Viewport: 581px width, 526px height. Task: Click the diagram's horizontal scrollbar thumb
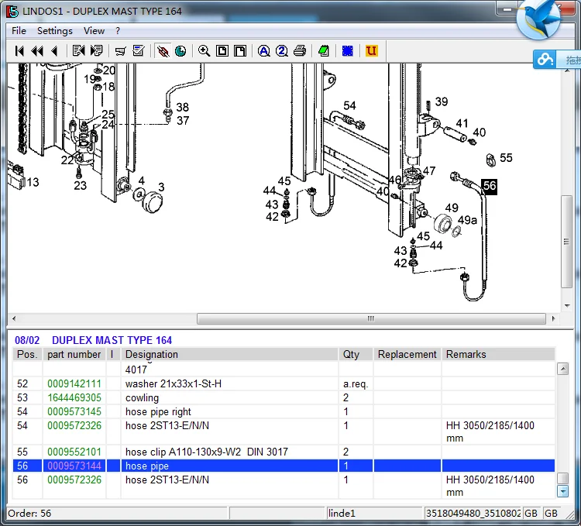coord(371,318)
